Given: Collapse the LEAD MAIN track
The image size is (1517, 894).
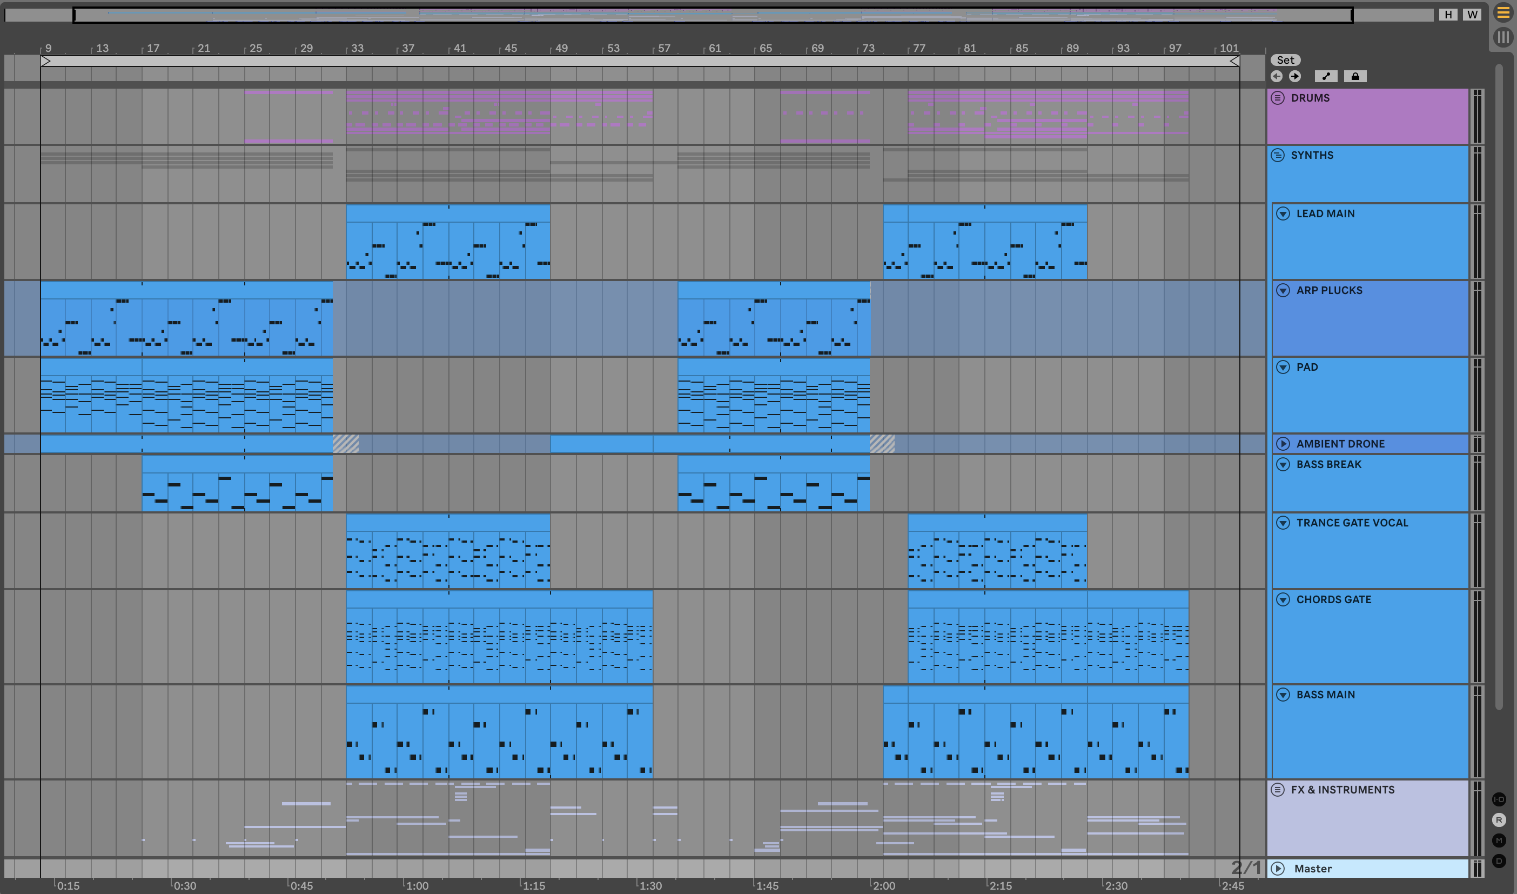Looking at the screenshot, I should click(1283, 214).
